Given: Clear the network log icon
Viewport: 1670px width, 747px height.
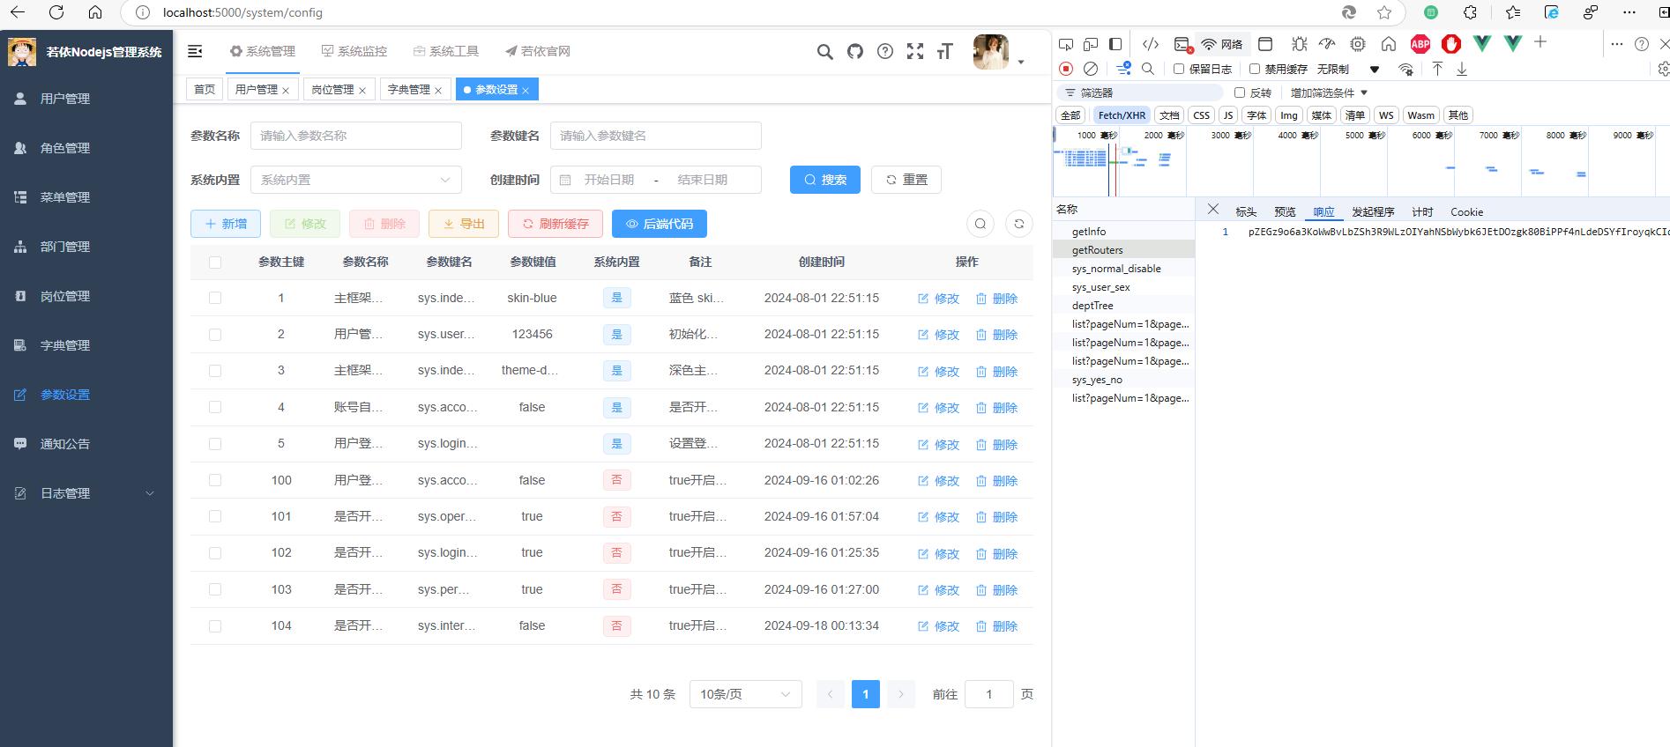Looking at the screenshot, I should pos(1091,69).
